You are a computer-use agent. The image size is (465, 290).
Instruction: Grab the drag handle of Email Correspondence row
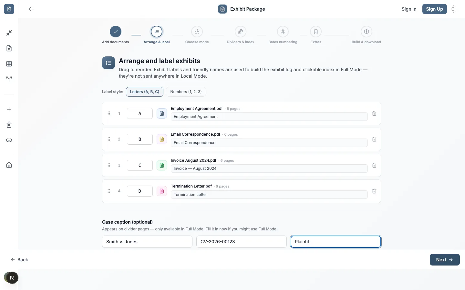tap(109, 139)
